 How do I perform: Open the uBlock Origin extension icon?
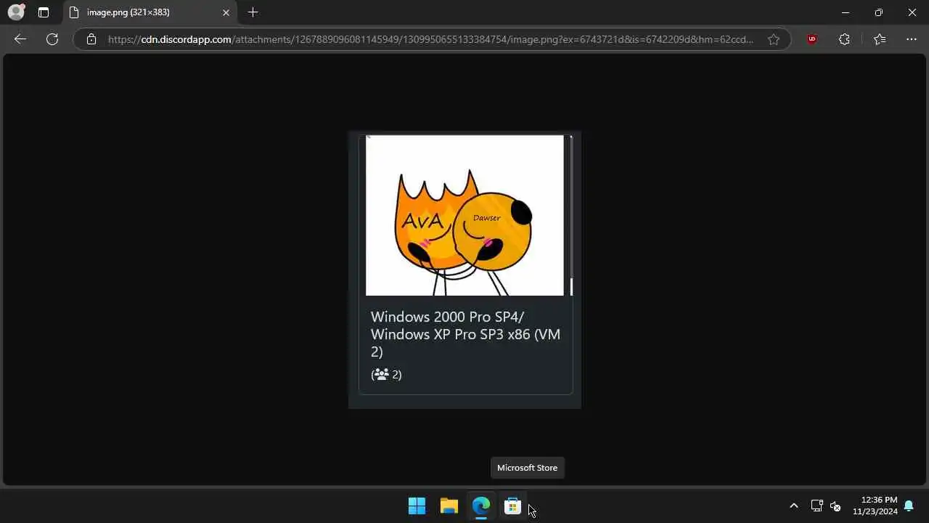pyautogui.click(x=812, y=39)
